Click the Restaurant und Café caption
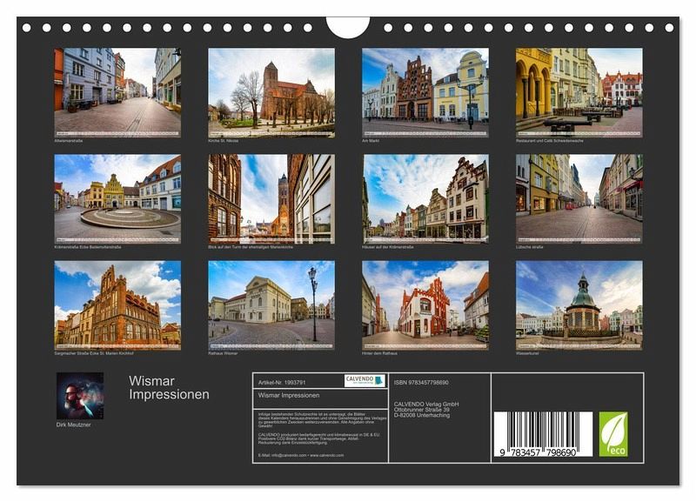 coord(550,141)
